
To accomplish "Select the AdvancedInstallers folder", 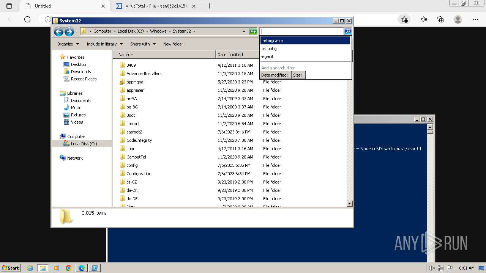I will [144, 74].
